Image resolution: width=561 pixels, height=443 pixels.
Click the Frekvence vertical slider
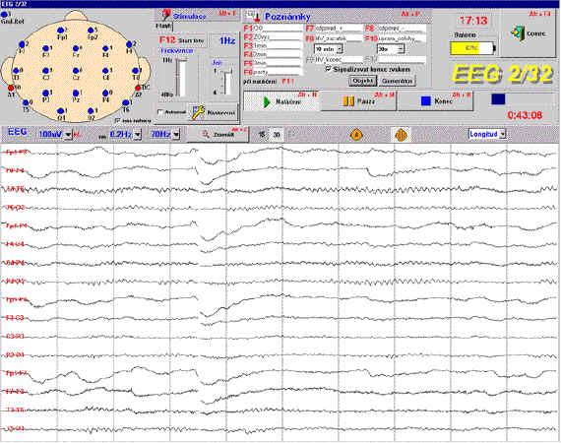[182, 78]
